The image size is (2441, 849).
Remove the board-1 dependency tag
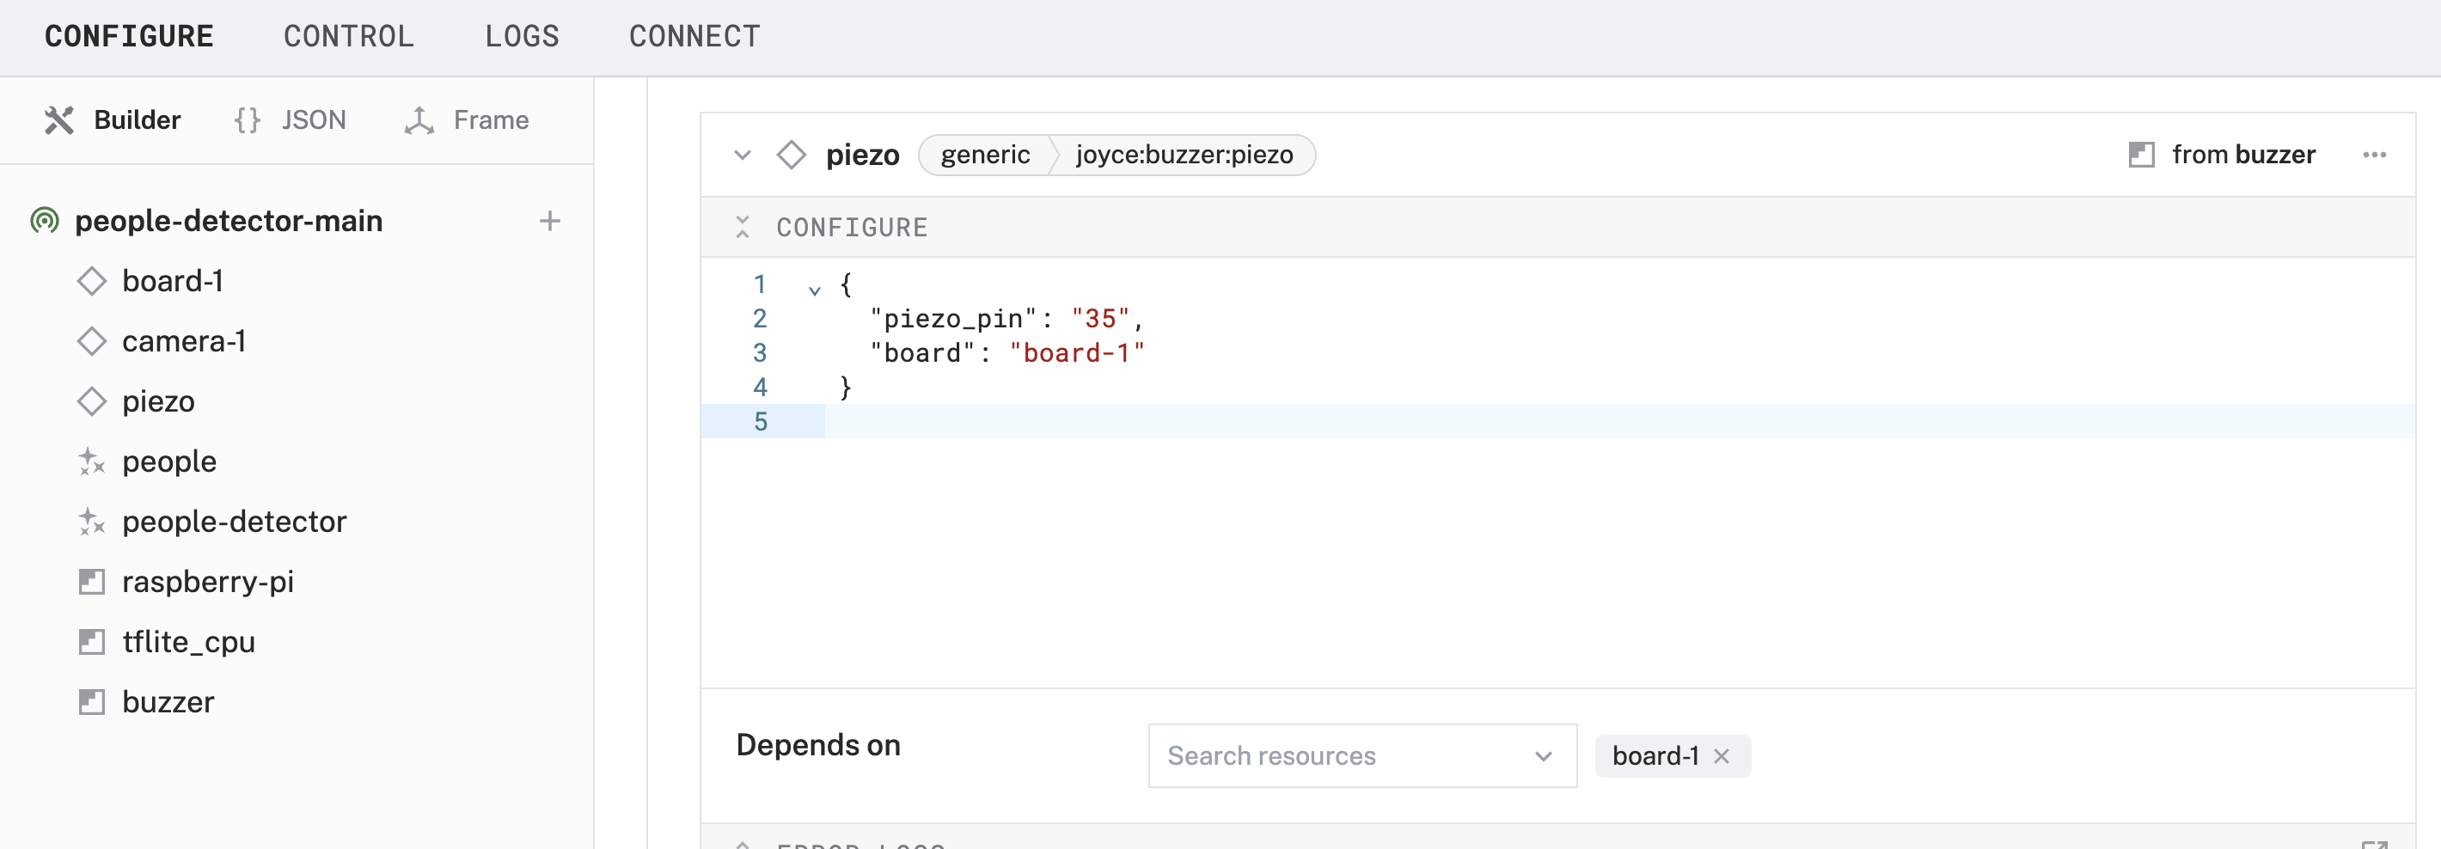coord(1722,756)
